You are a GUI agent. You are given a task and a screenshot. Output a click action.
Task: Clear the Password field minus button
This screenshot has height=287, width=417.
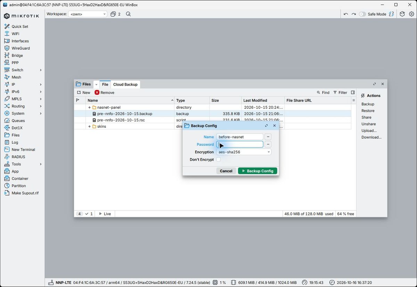[268, 144]
